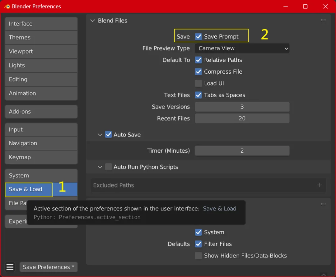
Task: Switch to the Themes section
Action: point(41,37)
